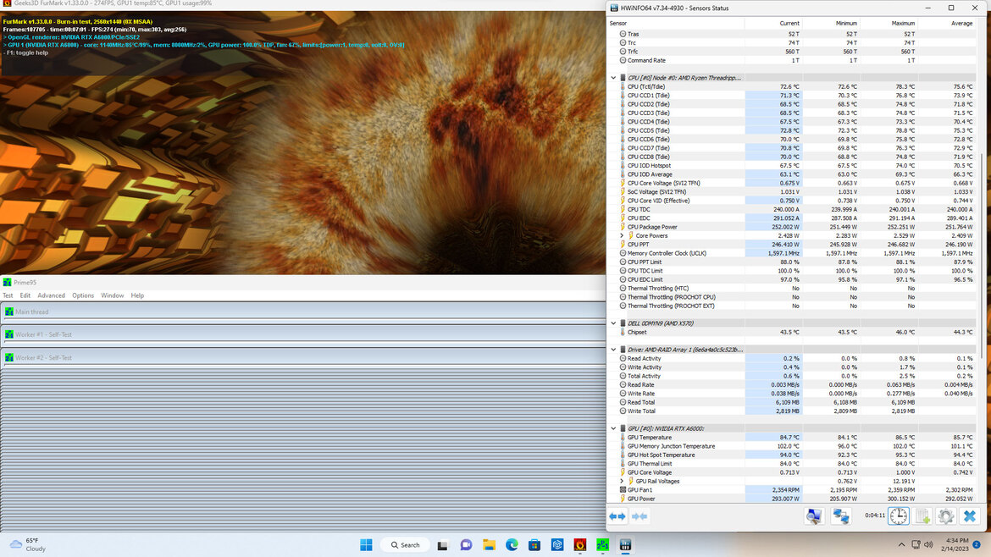Open the clock and date flyout

[955, 545]
